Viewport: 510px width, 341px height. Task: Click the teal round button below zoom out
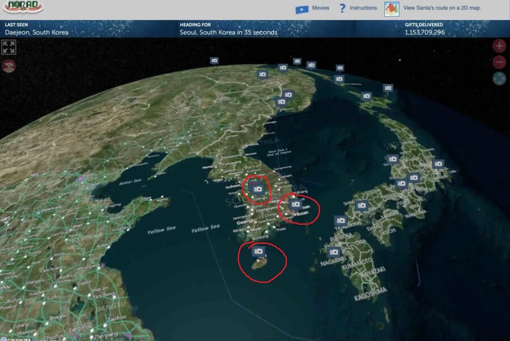499,79
